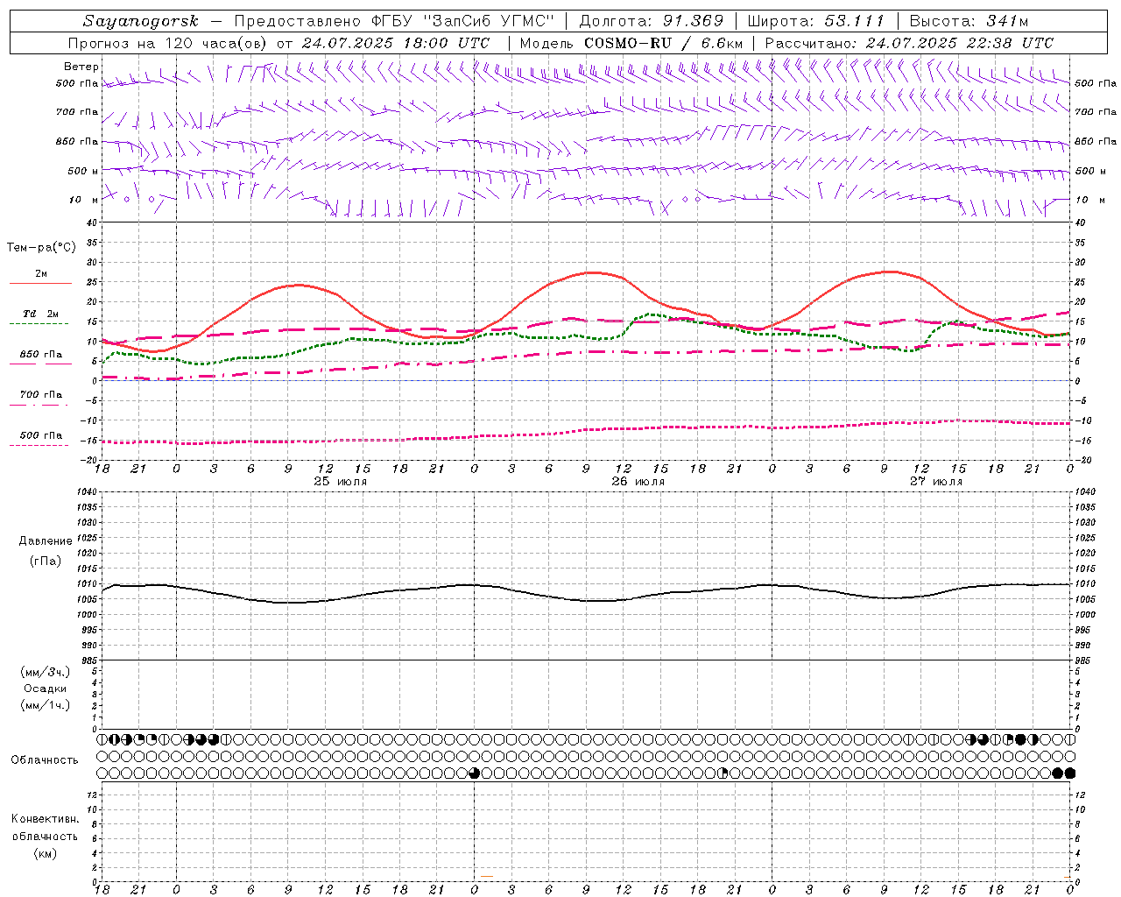
Task: Click the Td 2м dew point legend label
Action: [40, 314]
